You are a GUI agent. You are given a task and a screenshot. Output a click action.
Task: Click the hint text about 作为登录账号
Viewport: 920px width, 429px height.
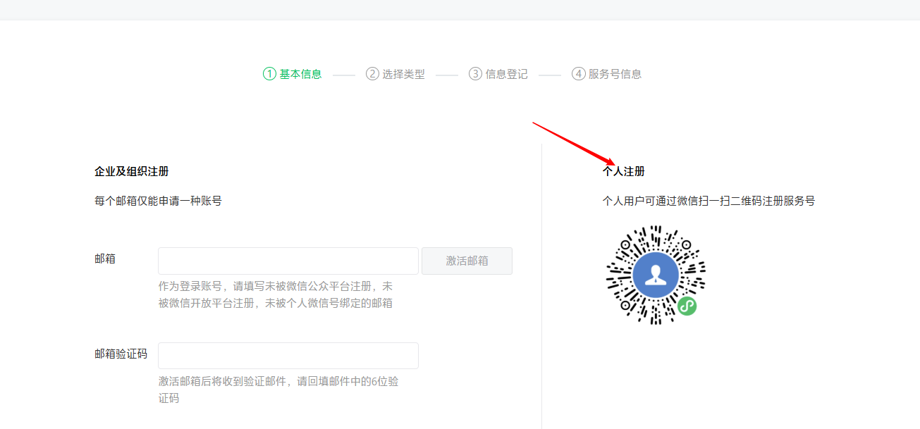coord(276,294)
